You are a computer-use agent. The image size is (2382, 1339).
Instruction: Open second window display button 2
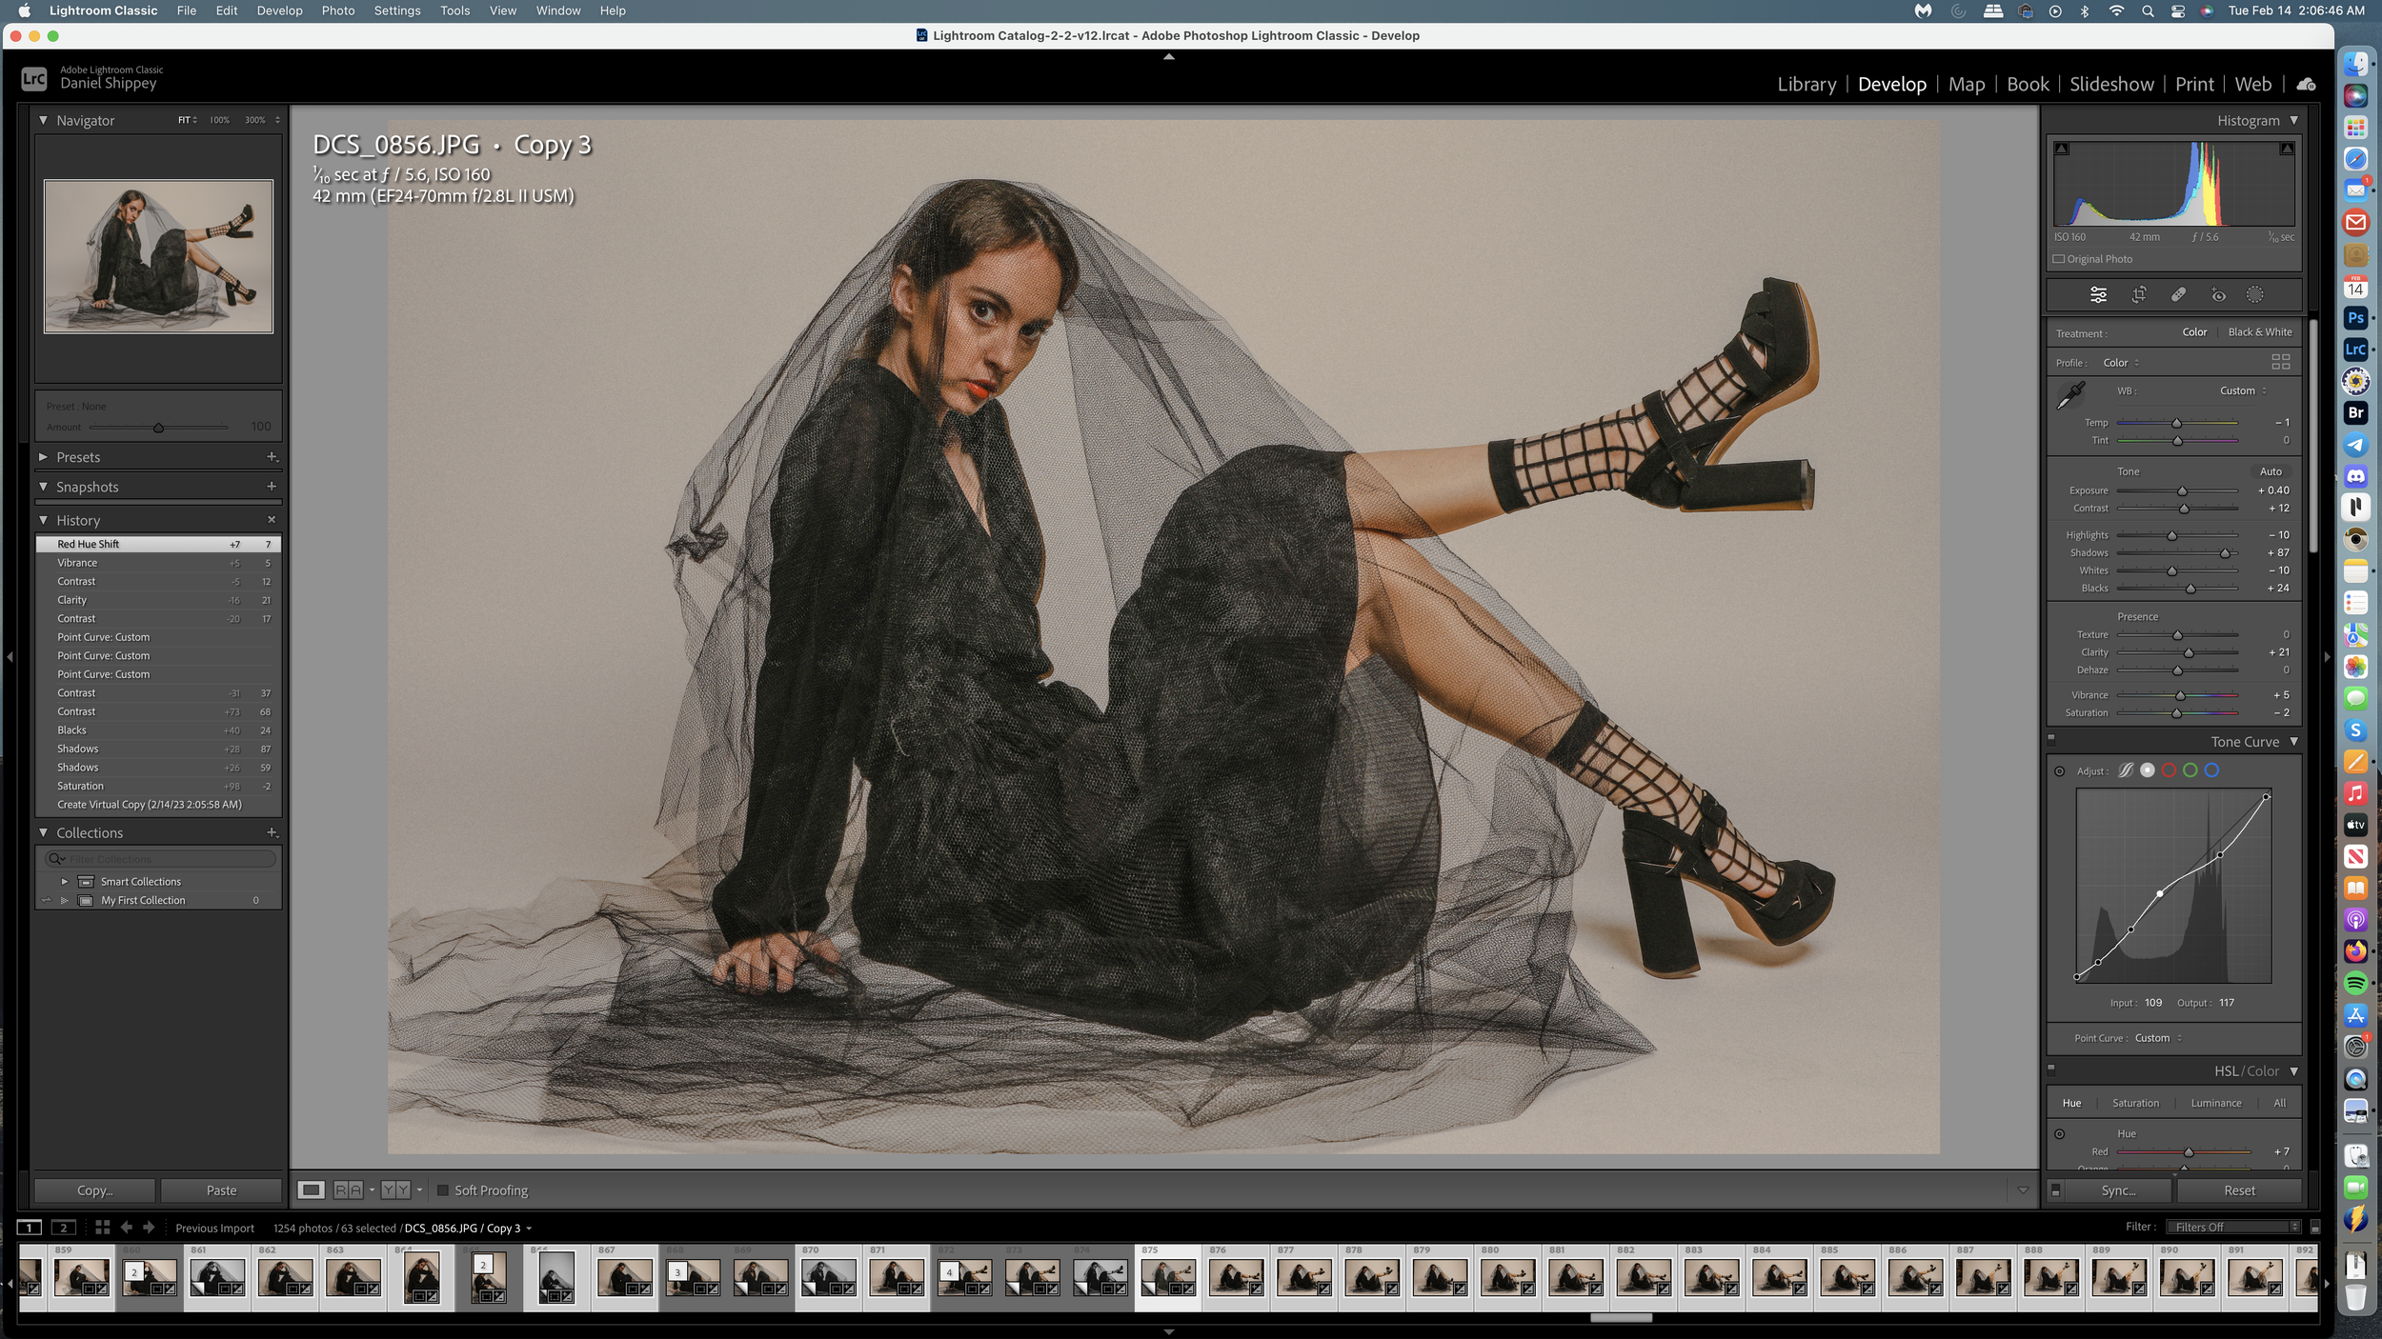click(x=64, y=1229)
